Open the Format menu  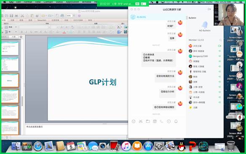[28, 2]
